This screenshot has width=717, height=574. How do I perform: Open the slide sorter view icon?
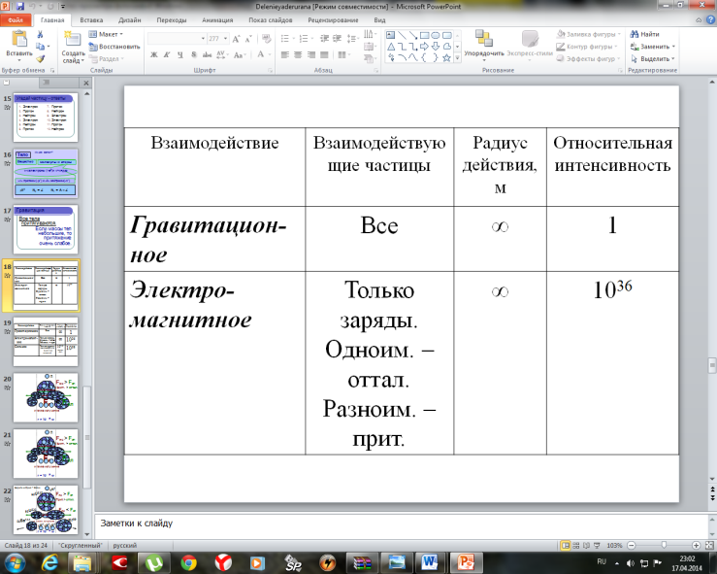coord(576,545)
